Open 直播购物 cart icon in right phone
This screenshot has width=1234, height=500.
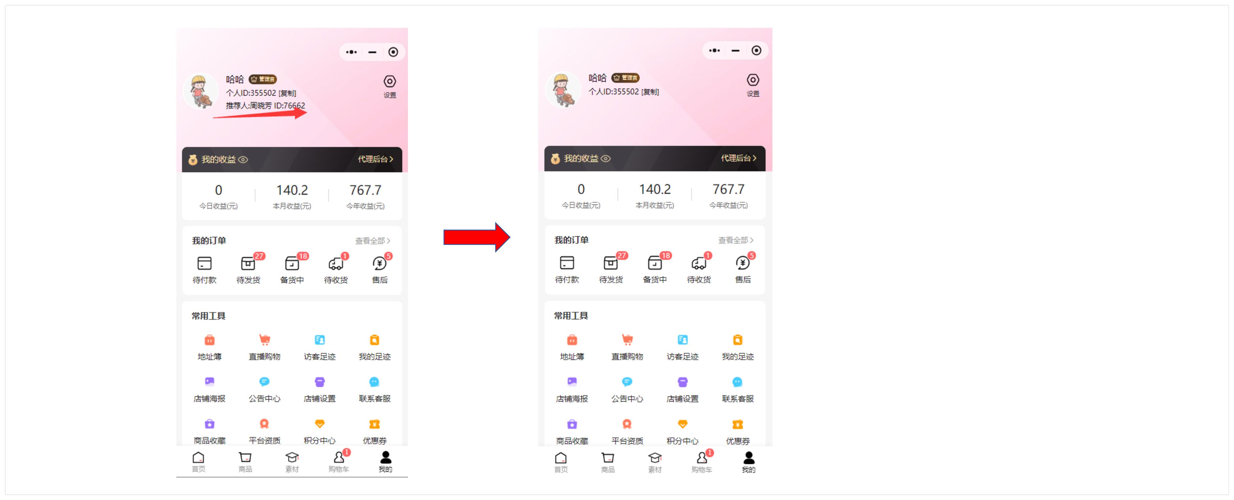(x=627, y=340)
